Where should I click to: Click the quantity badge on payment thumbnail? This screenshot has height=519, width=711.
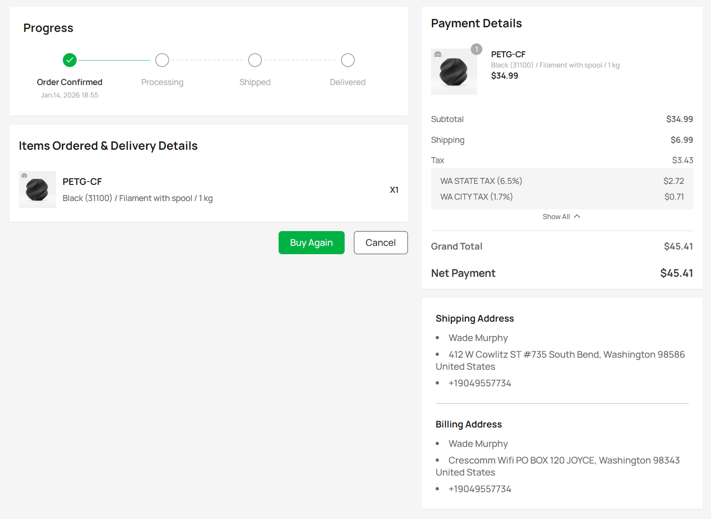coord(476,49)
